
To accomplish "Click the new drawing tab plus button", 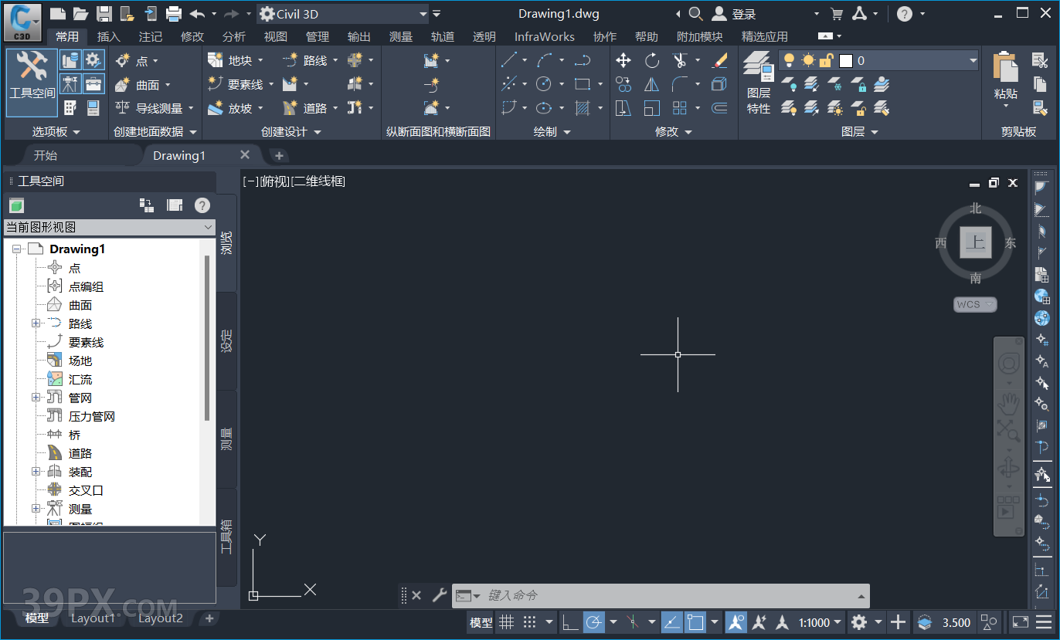I will tap(279, 156).
